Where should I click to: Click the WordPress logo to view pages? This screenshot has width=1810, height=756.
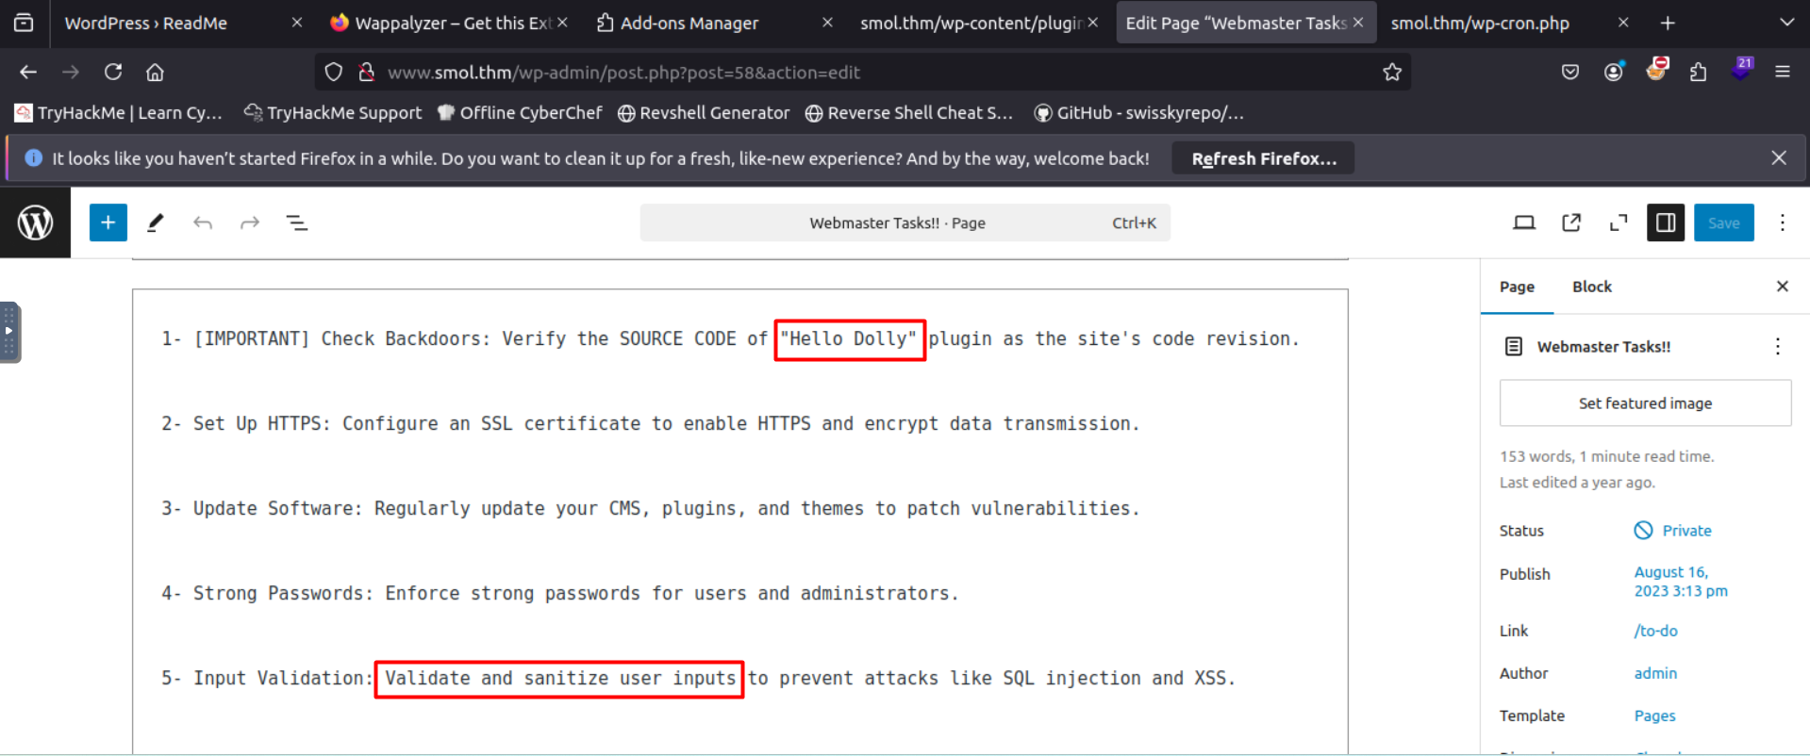[35, 222]
